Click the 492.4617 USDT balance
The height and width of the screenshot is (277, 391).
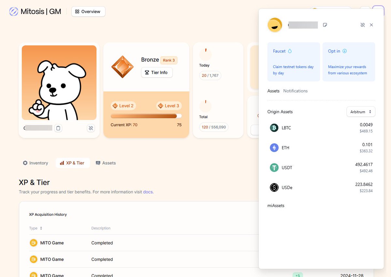point(364,164)
